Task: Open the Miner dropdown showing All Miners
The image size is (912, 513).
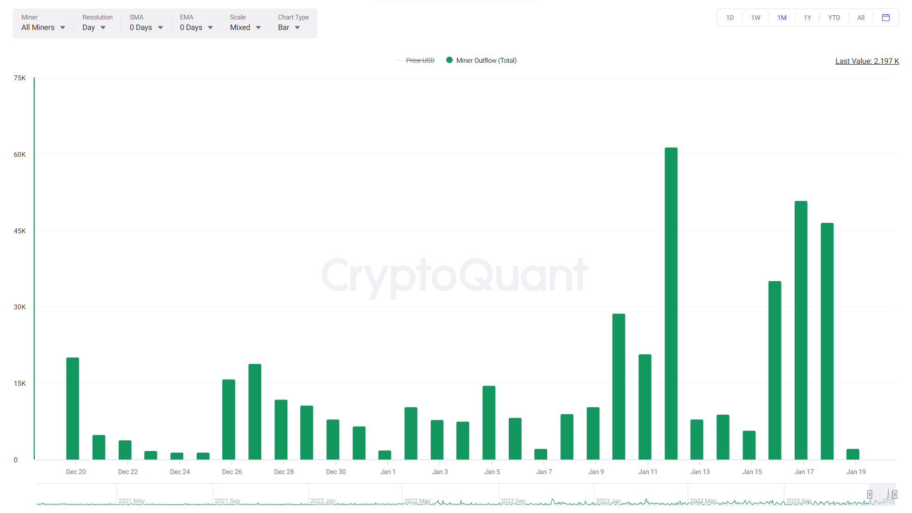Action: click(43, 28)
